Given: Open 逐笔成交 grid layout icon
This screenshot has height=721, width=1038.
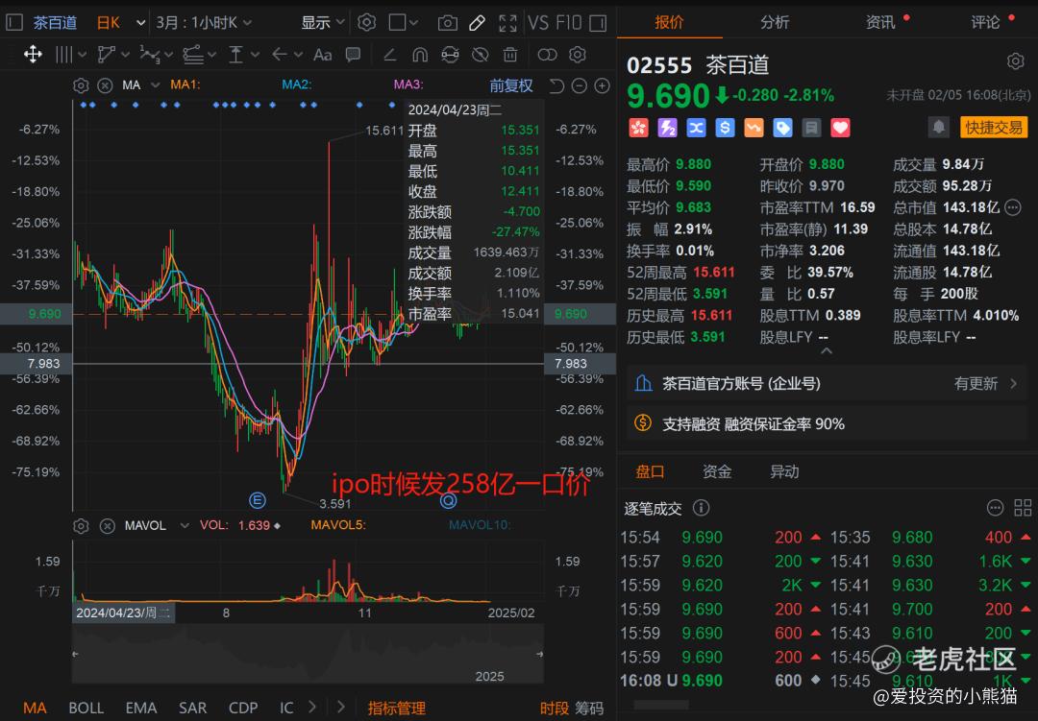Looking at the screenshot, I should [x=1023, y=507].
